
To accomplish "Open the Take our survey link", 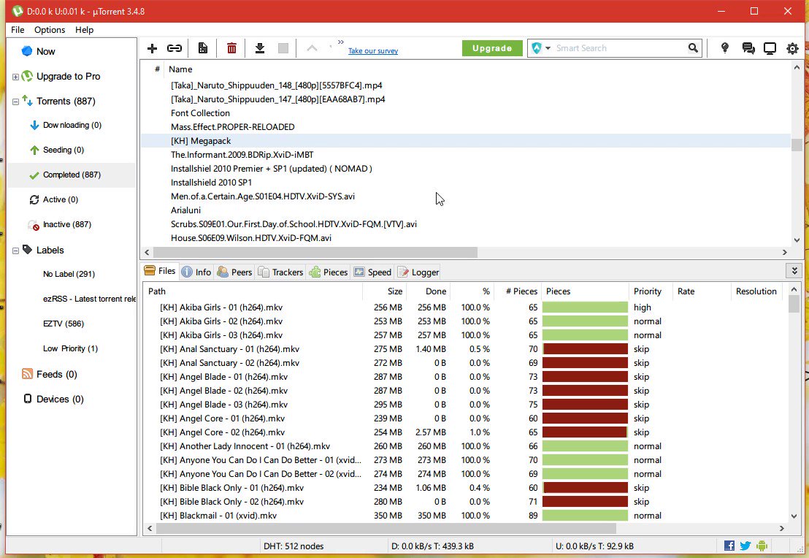I will [x=373, y=50].
